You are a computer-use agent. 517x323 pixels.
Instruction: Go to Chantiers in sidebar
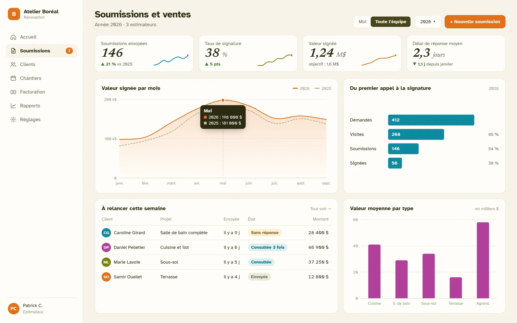click(41, 78)
